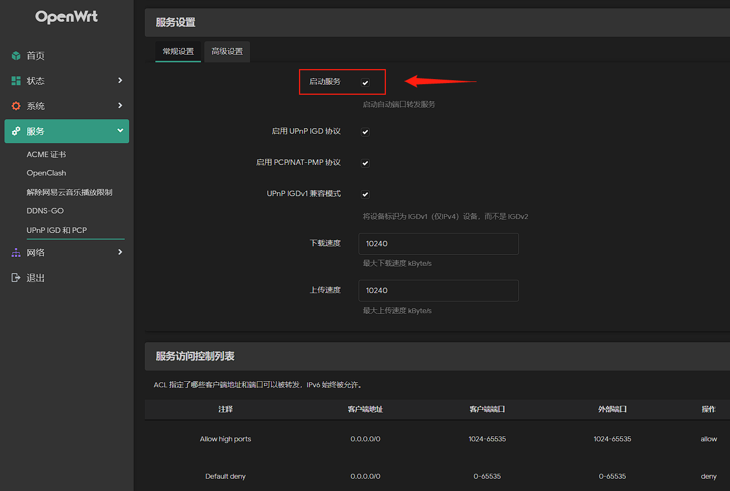Expand the 网络 menu chevron
This screenshot has height=491, width=730.
(x=120, y=252)
